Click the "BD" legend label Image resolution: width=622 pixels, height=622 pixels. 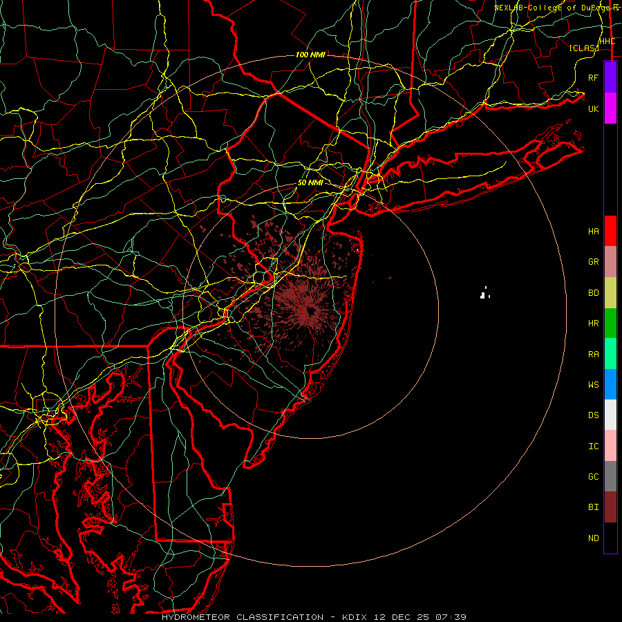point(594,293)
